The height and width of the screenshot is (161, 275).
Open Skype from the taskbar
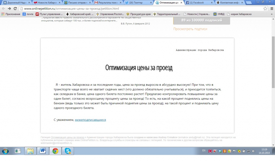point(67,151)
